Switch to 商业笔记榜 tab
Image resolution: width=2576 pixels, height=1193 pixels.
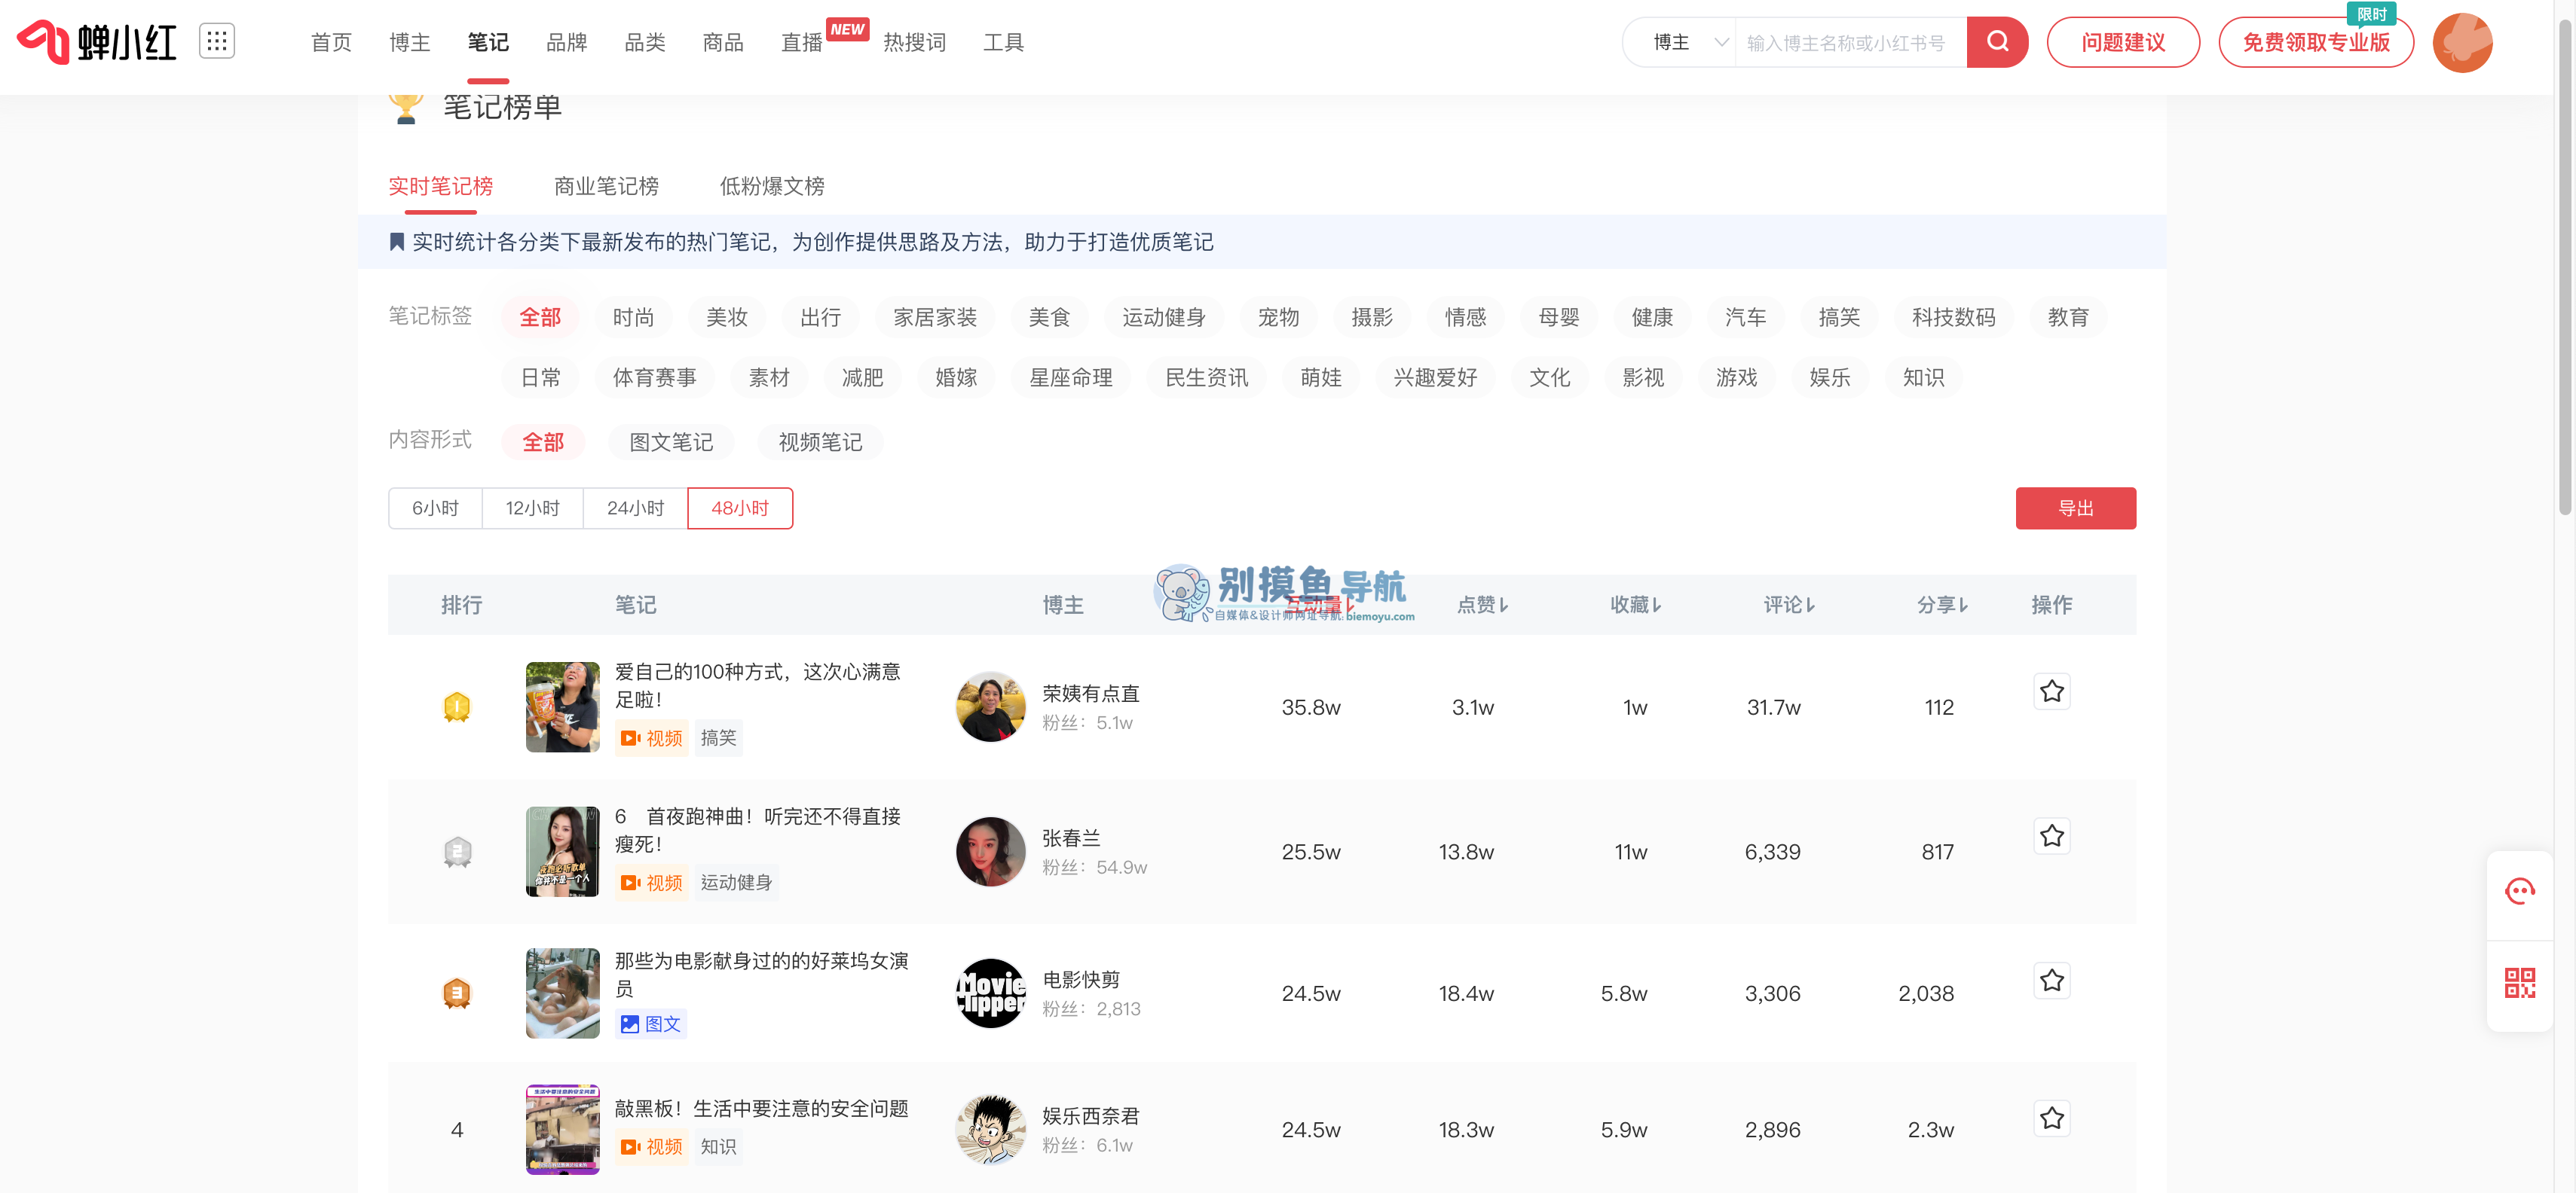click(x=606, y=187)
